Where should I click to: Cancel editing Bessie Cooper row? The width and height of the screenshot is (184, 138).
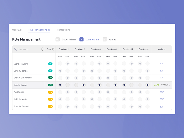165,85
